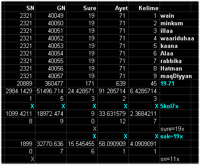The height and width of the screenshot is (165, 200).
Task: Select the Kelime total 45
Action: coord(153,83)
